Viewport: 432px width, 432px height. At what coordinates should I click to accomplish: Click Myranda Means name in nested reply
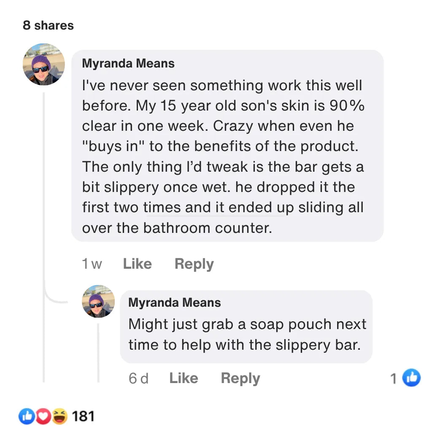point(174,302)
